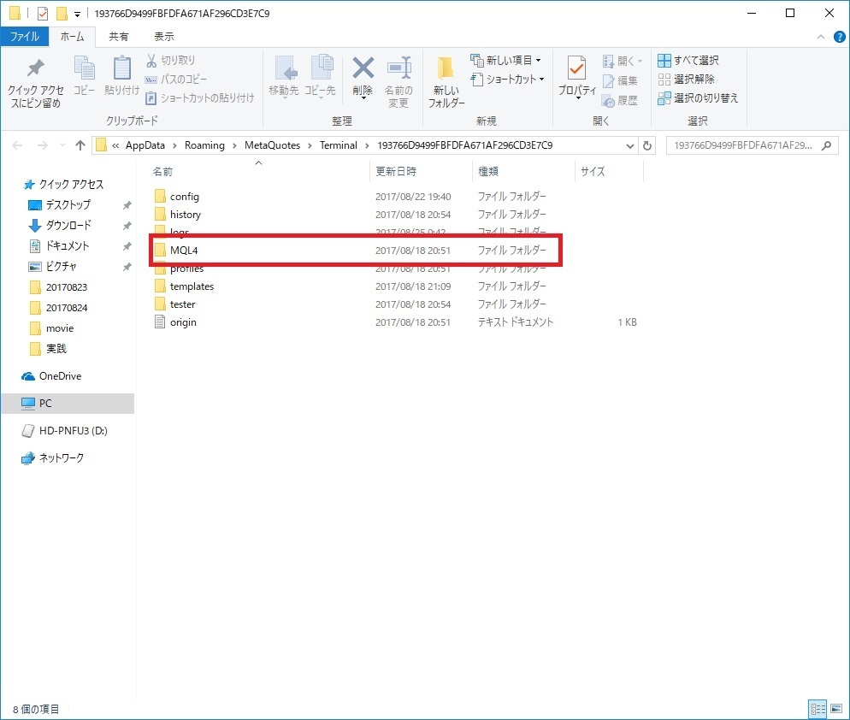The image size is (850, 720).
Task: Switch to the 表示 ribbon tab
Action: click(x=163, y=36)
